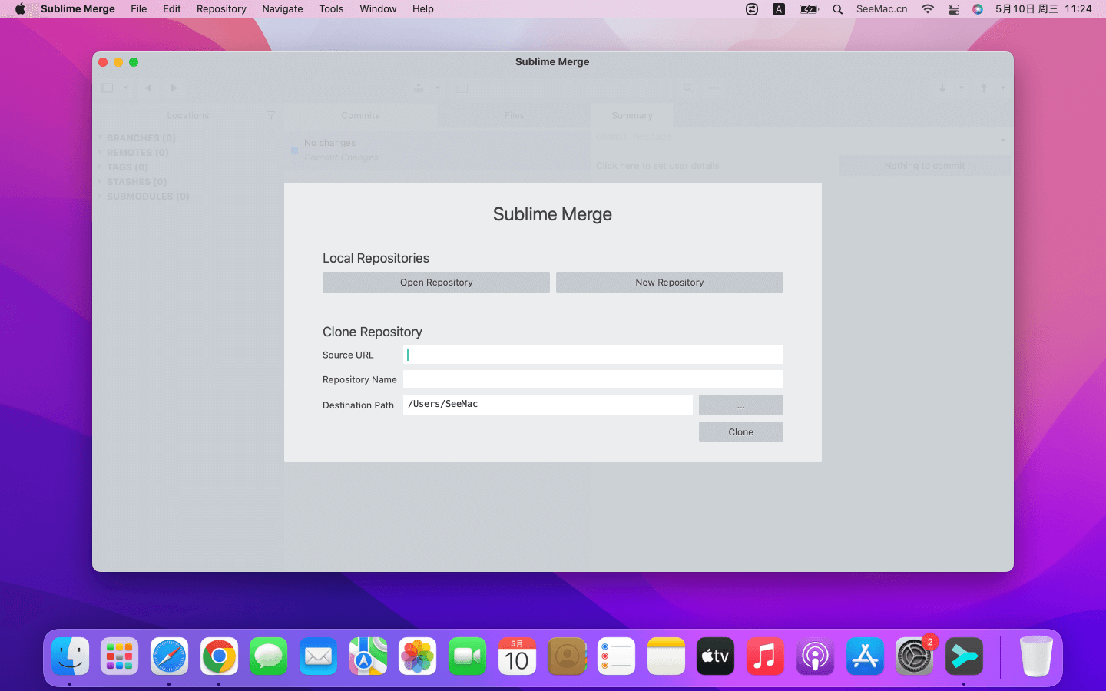This screenshot has width=1106, height=691.
Task: Click the rectangular panel icon beside stash dropdown
Action: point(461,88)
